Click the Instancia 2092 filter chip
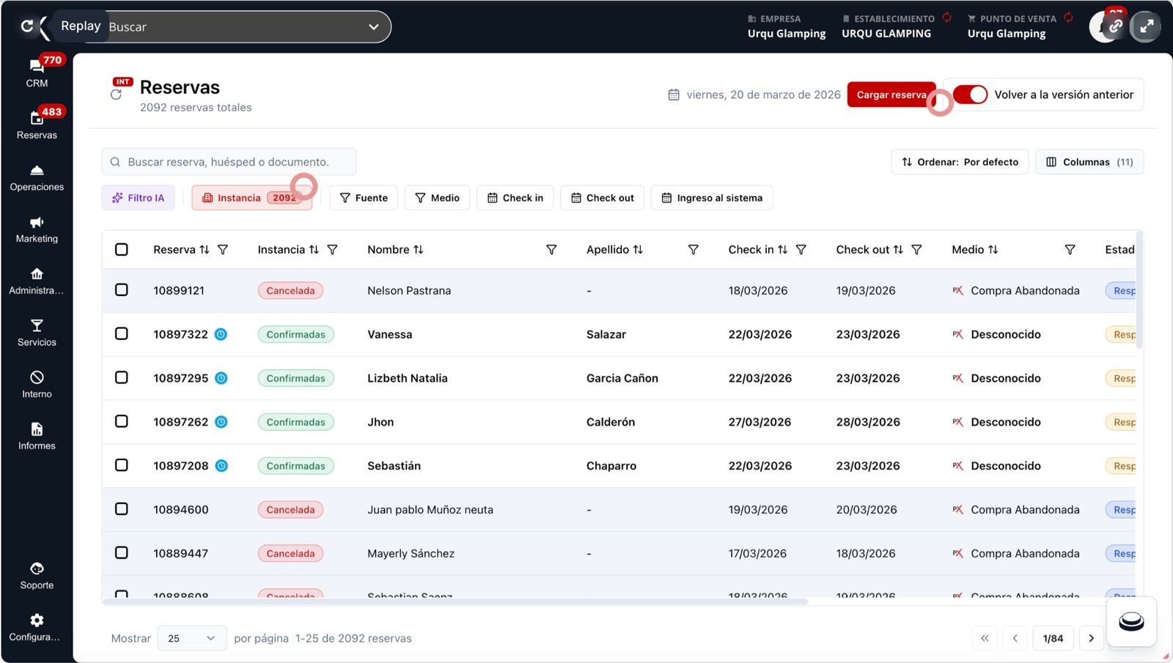Screen dimensions: 1173x663 (x=251, y=198)
